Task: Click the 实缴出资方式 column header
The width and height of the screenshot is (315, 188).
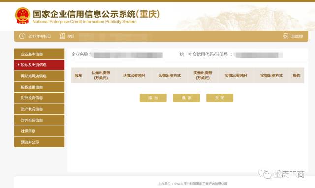Action: (x=271, y=75)
